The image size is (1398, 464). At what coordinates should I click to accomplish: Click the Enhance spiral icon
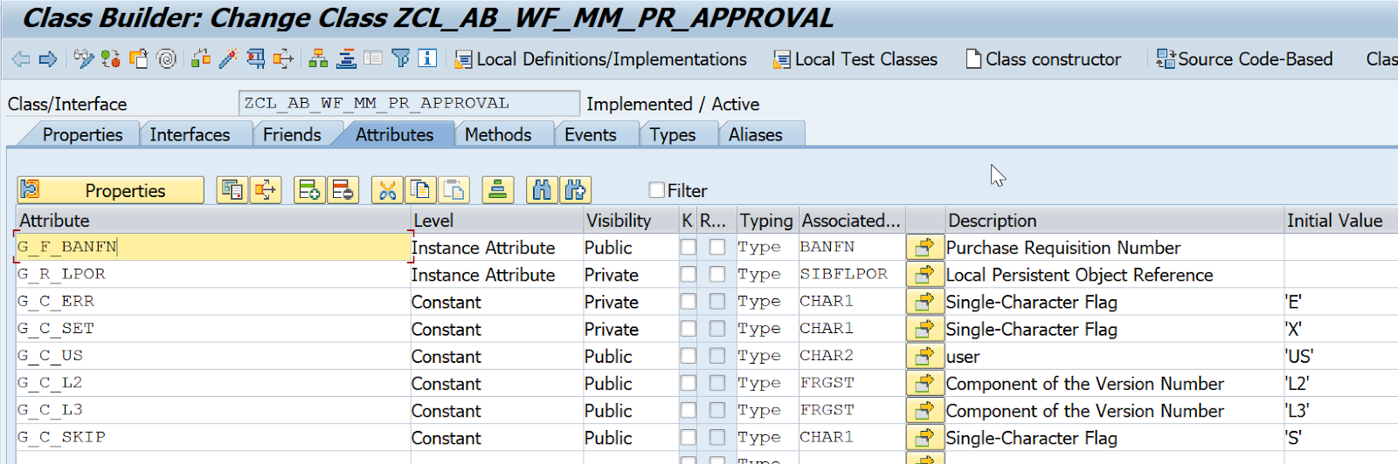(166, 59)
